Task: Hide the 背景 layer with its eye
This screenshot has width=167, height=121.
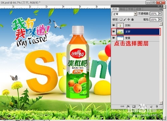Action: [x=114, y=38]
